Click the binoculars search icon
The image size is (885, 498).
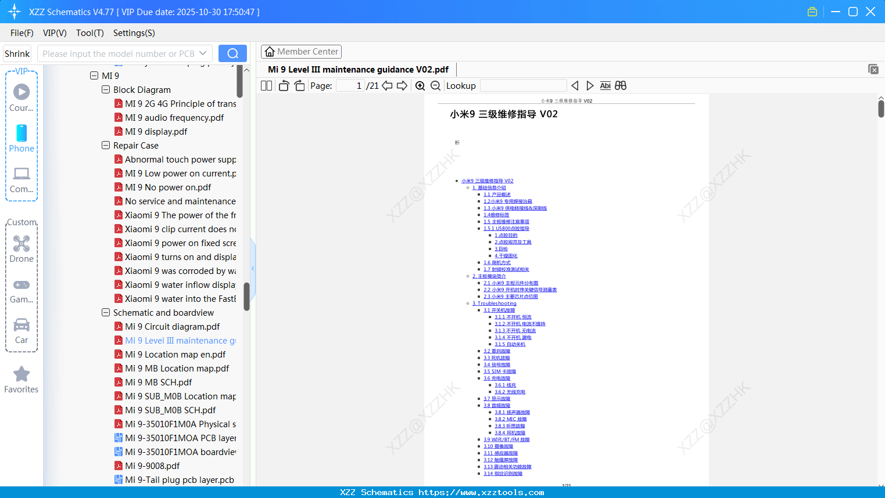click(x=621, y=86)
